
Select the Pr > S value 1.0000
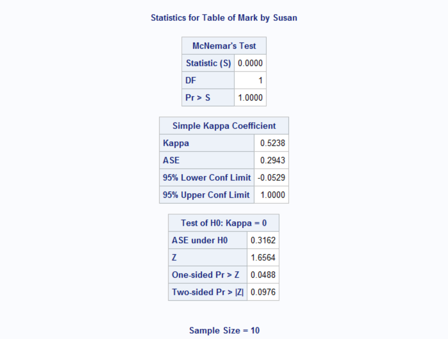pyautogui.click(x=250, y=98)
